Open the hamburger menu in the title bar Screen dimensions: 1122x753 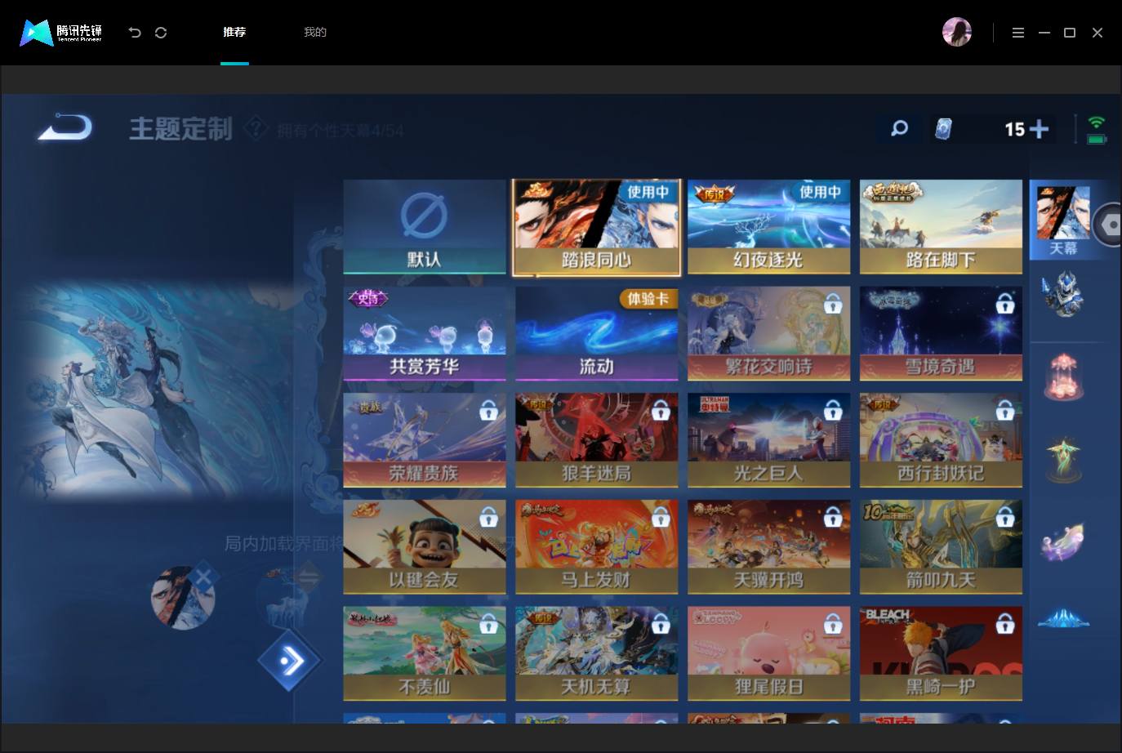[1018, 33]
